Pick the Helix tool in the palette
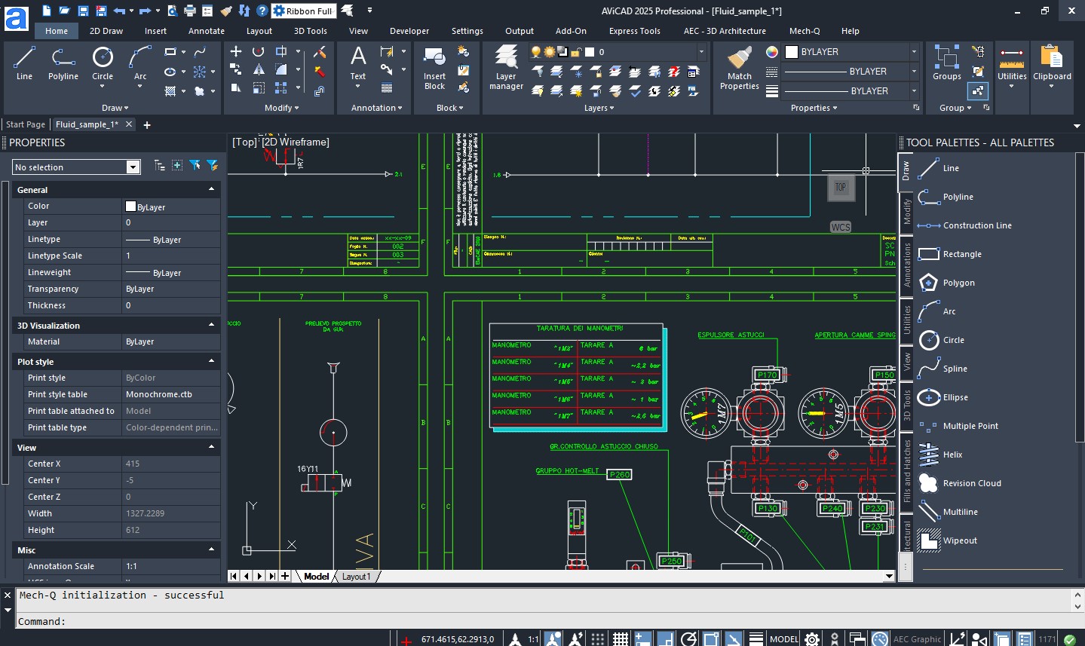1085x646 pixels. coord(952,455)
